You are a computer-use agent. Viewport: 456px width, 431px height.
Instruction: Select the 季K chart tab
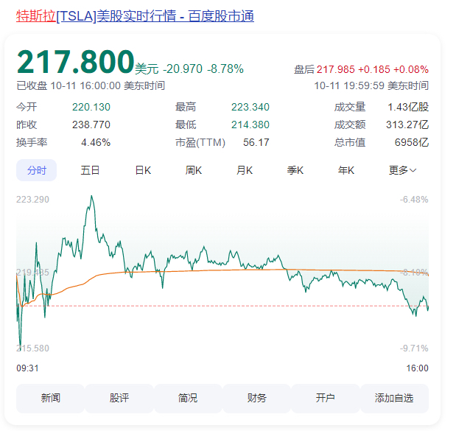295,170
